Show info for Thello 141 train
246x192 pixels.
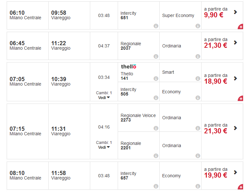156,79
